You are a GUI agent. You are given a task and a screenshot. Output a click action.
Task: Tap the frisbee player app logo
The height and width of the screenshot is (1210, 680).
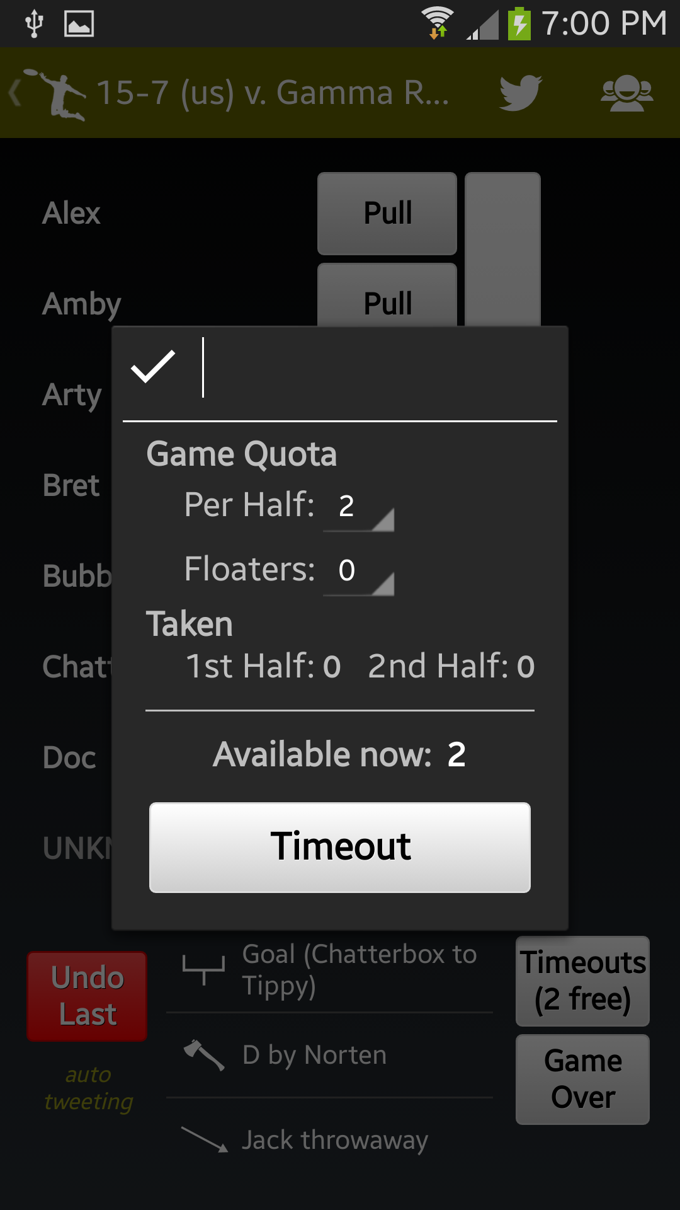pyautogui.click(x=61, y=95)
